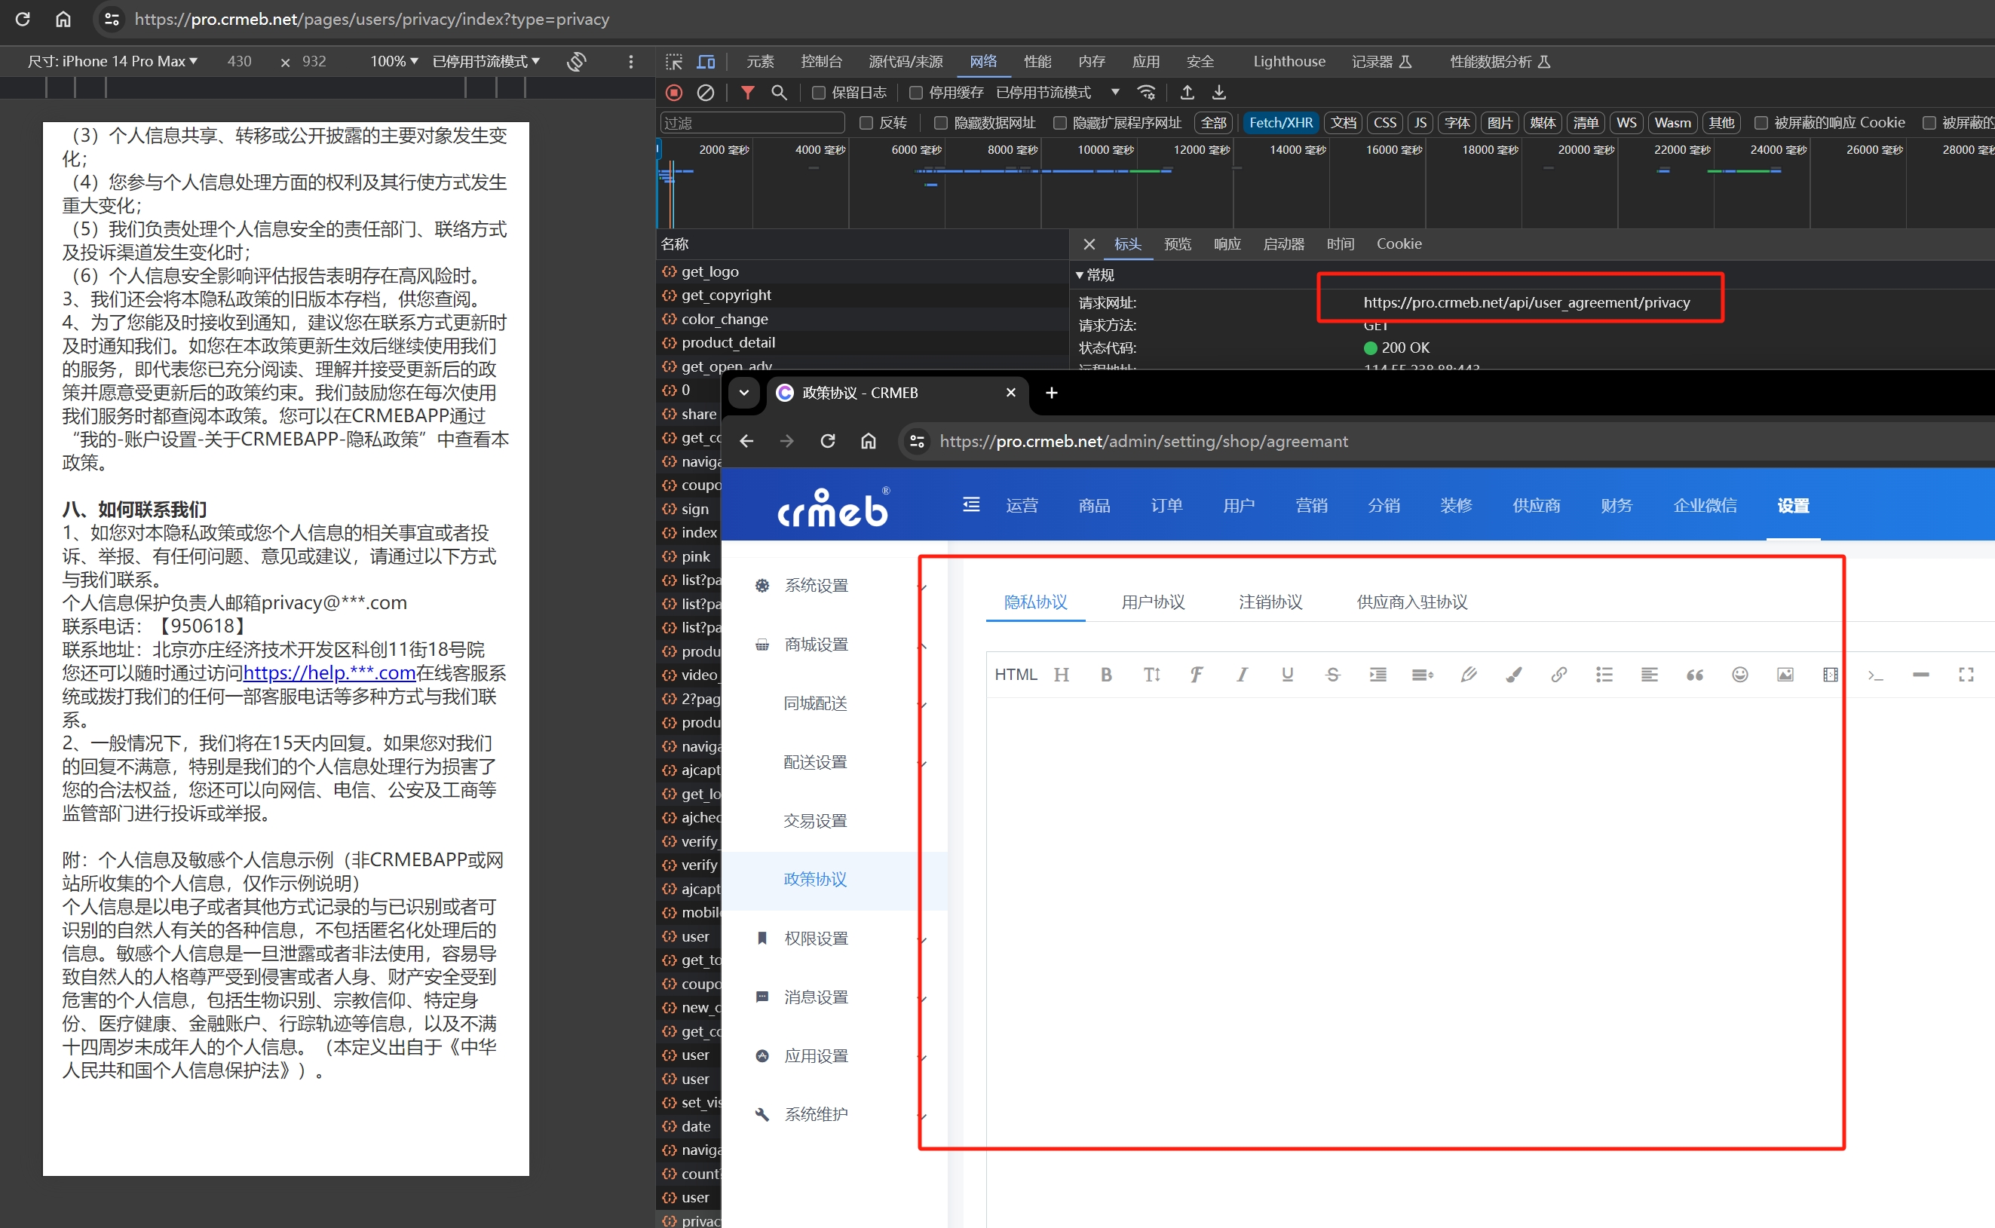Click the heading H icon in editor
This screenshot has width=1995, height=1228.
pos(1061,674)
